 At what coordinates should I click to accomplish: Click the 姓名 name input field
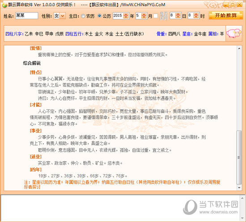(x=27, y=16)
